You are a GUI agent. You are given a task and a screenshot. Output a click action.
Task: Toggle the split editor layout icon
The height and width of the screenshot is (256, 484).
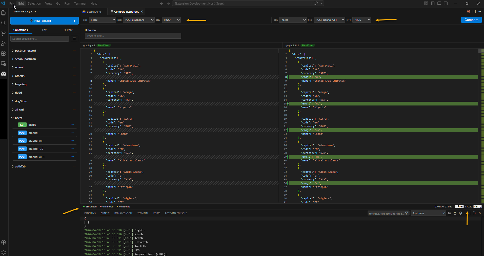474,11
